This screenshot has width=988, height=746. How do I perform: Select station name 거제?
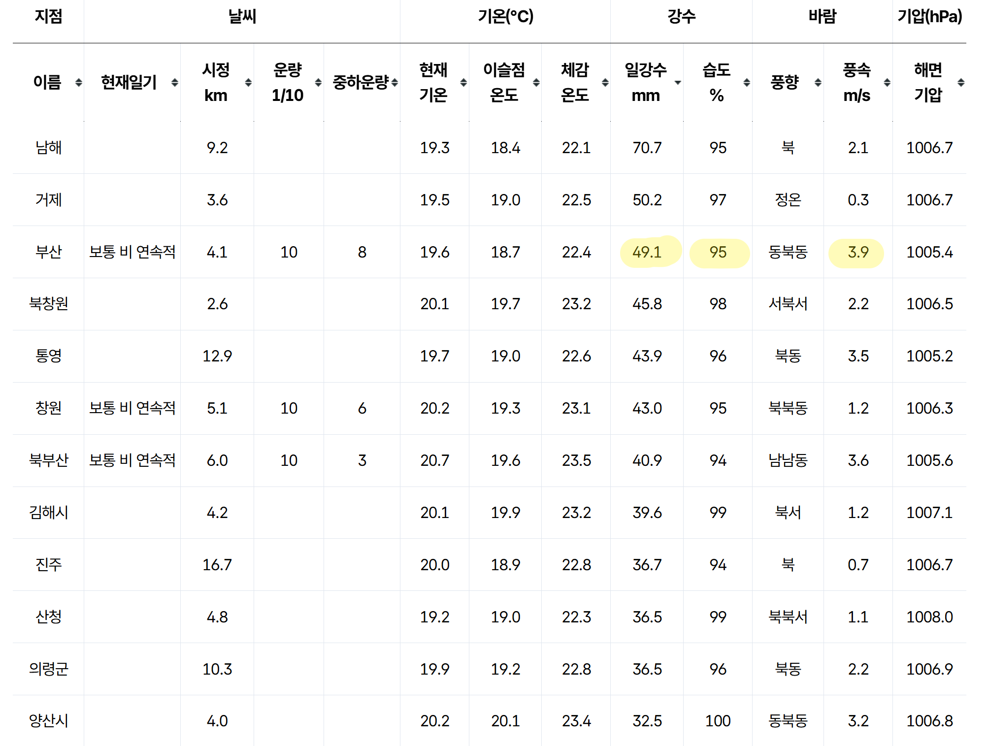point(48,200)
